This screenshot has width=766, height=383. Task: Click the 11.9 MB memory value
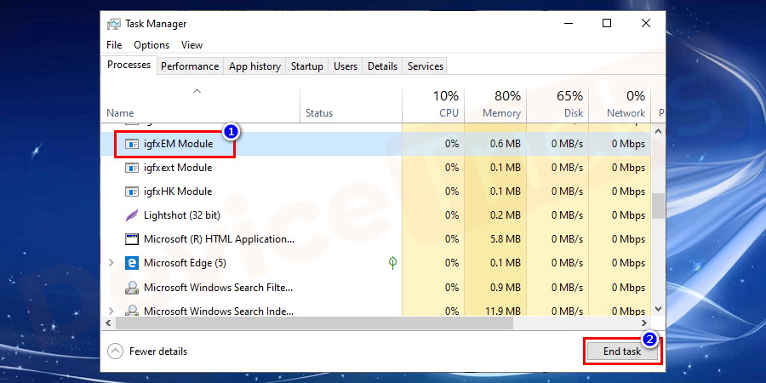pos(503,311)
